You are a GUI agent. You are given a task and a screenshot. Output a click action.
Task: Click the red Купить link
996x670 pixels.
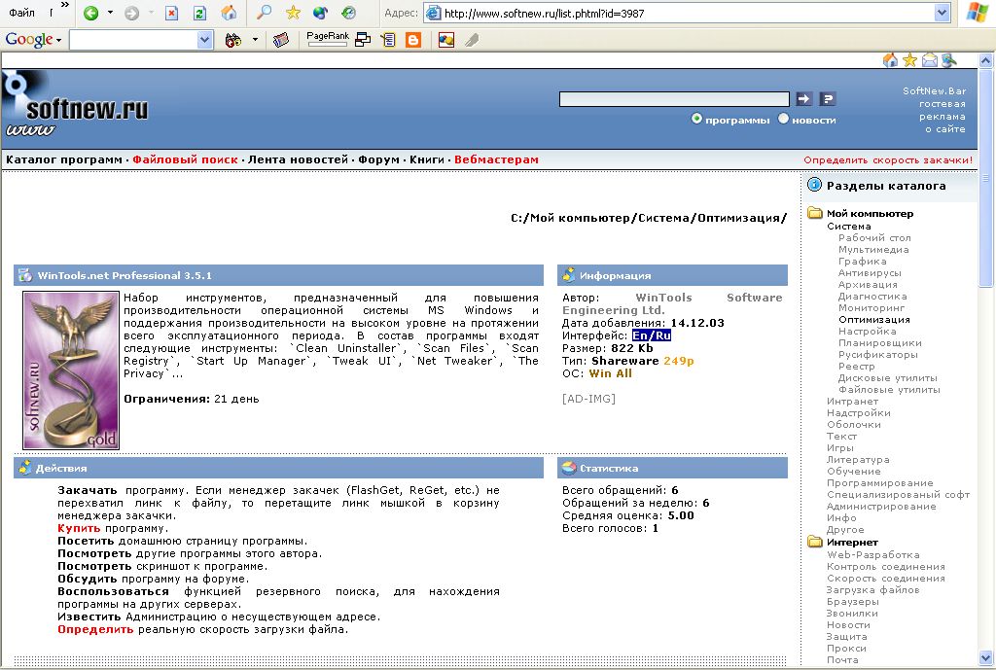pos(79,528)
